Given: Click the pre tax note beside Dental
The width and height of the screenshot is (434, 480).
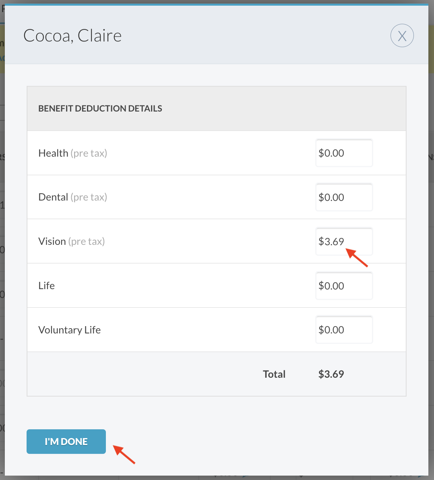Looking at the screenshot, I should pos(89,197).
